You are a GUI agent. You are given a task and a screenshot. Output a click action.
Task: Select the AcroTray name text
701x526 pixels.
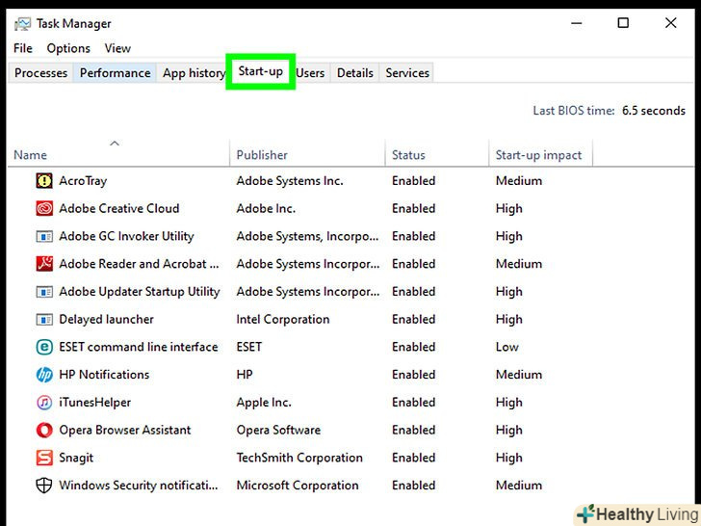83,181
